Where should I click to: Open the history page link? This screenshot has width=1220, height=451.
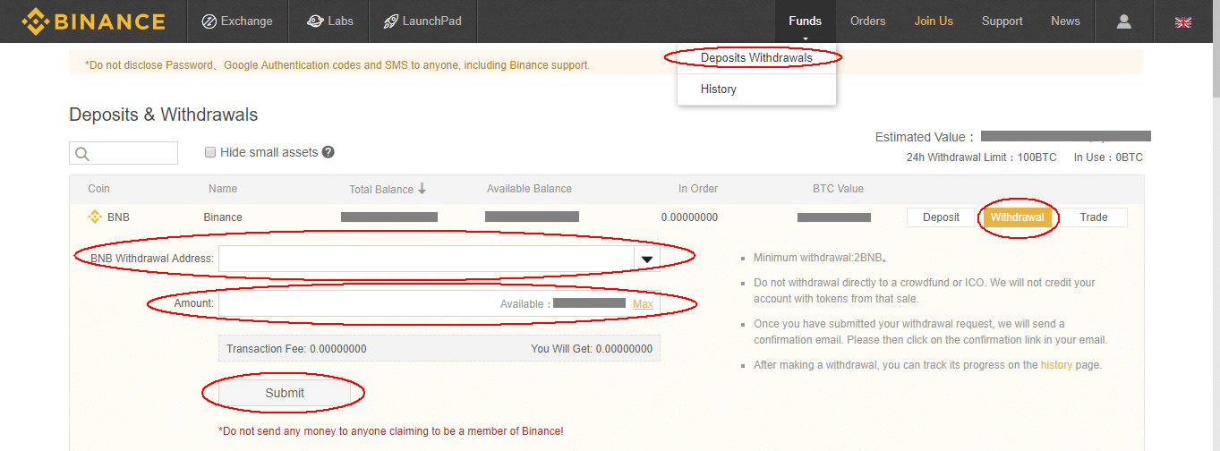click(x=1055, y=365)
